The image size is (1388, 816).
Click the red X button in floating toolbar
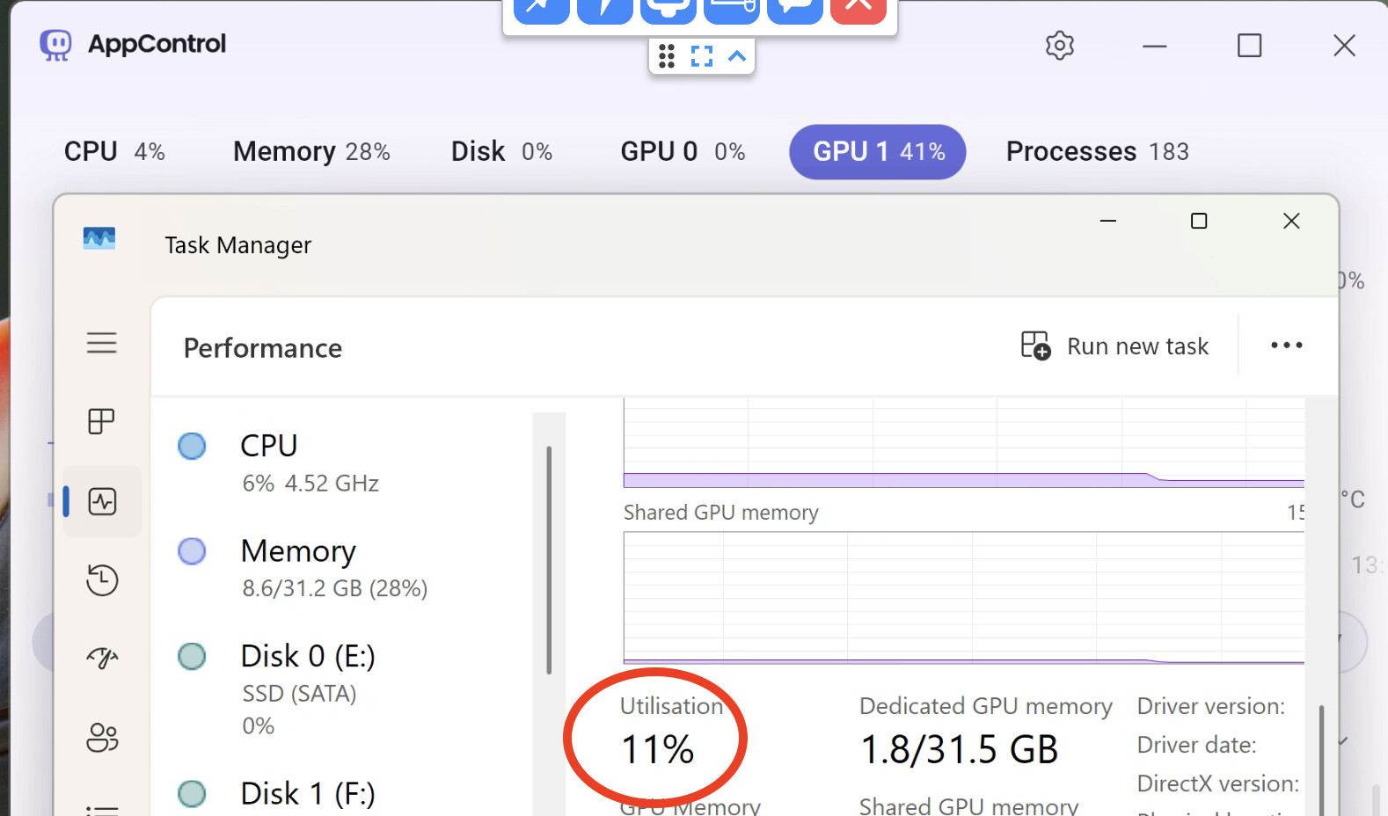[x=858, y=7]
